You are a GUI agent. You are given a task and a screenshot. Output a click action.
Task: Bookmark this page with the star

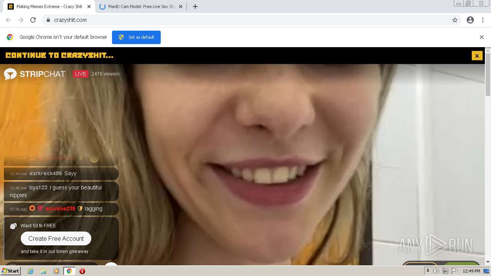point(455,20)
